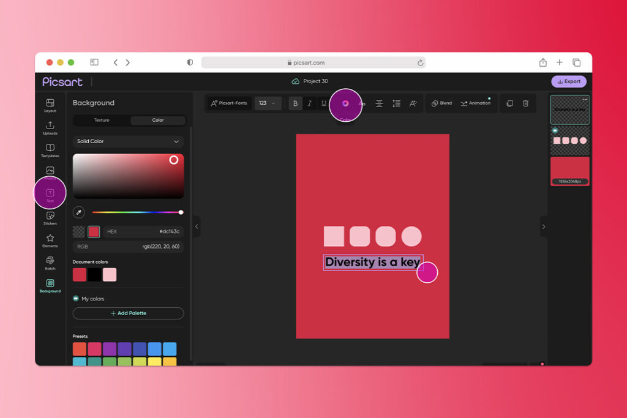Viewport: 627px width, 418px height.
Task: Open the font size dropdown
Action: pos(268,103)
